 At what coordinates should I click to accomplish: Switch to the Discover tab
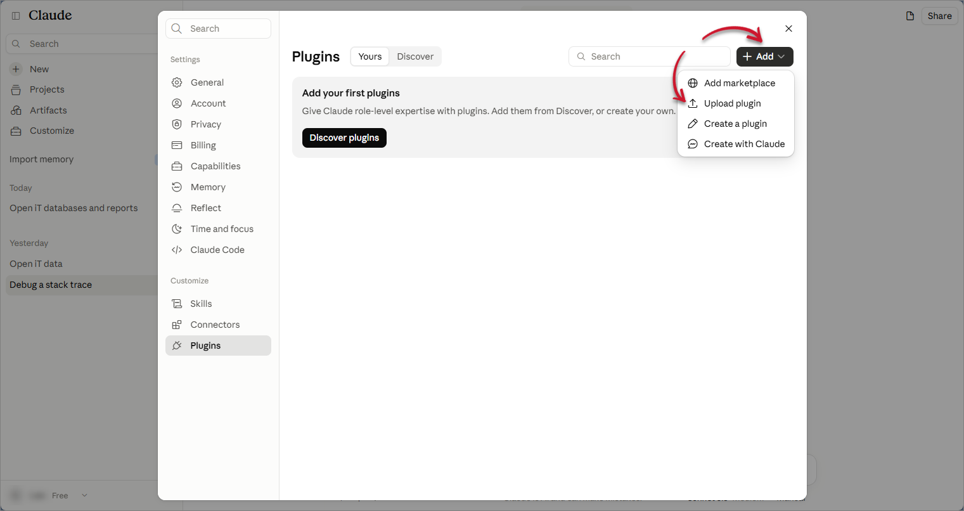coord(415,56)
